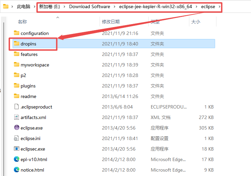Screen dimensions: 251x176
Task: Click date 2021/11/9 21:16 of configuration
Action: (x=120, y=33)
